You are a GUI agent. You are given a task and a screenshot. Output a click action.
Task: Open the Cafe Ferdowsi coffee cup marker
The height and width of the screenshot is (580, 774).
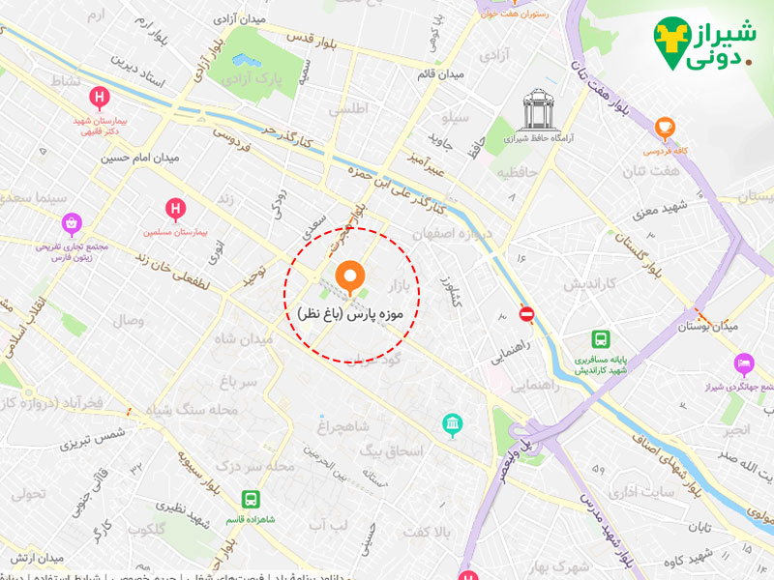[x=665, y=129]
